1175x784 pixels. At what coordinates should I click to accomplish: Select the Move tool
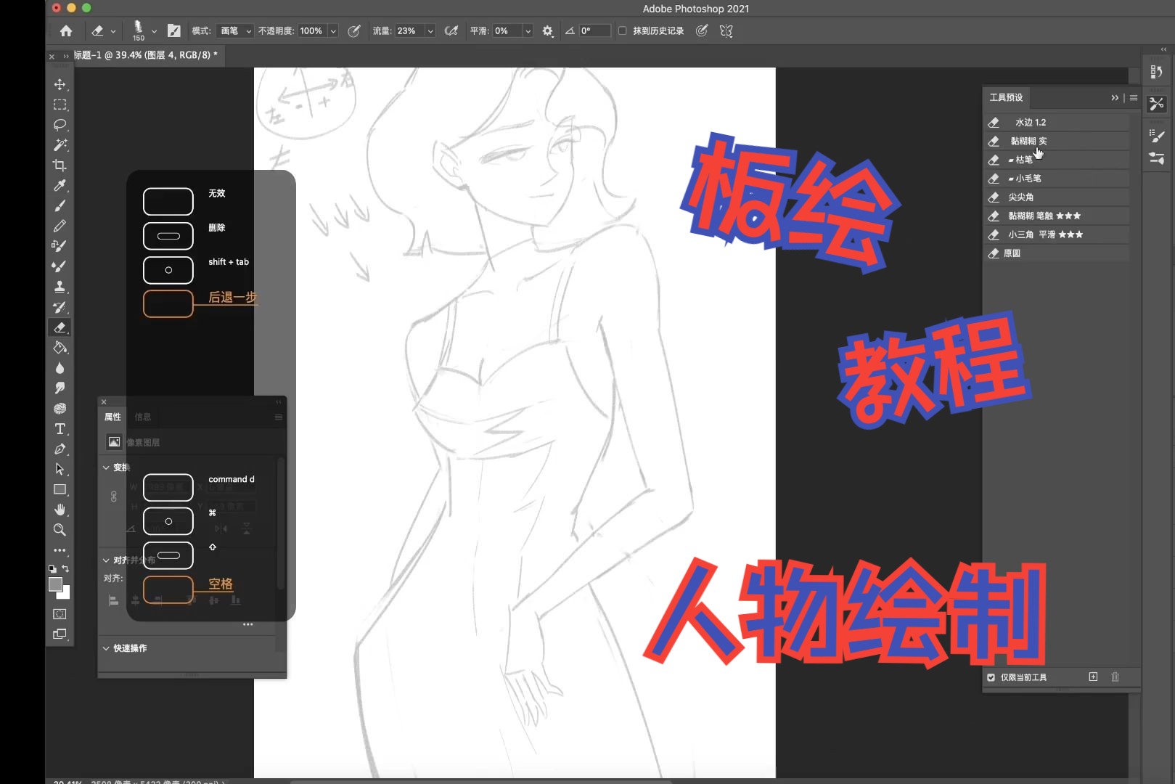pos(60,83)
